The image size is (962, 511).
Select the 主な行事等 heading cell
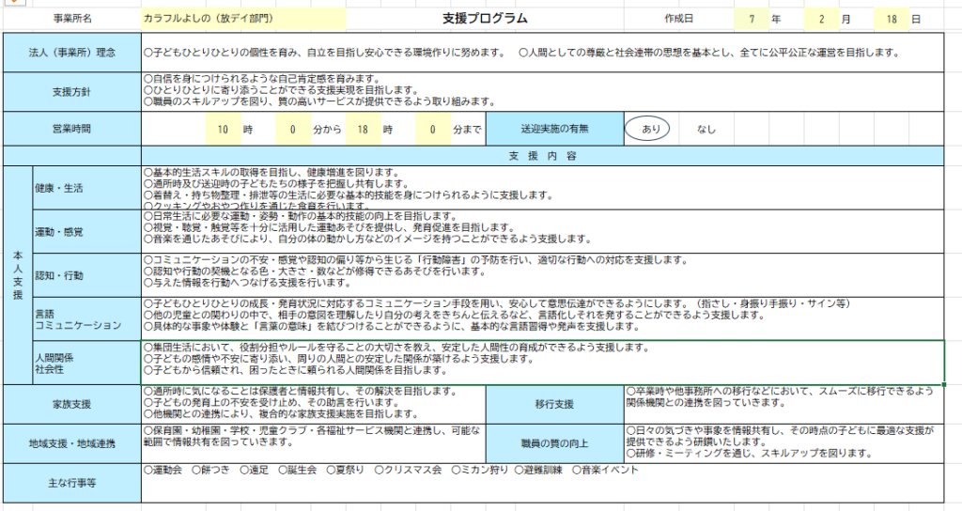tap(72, 483)
